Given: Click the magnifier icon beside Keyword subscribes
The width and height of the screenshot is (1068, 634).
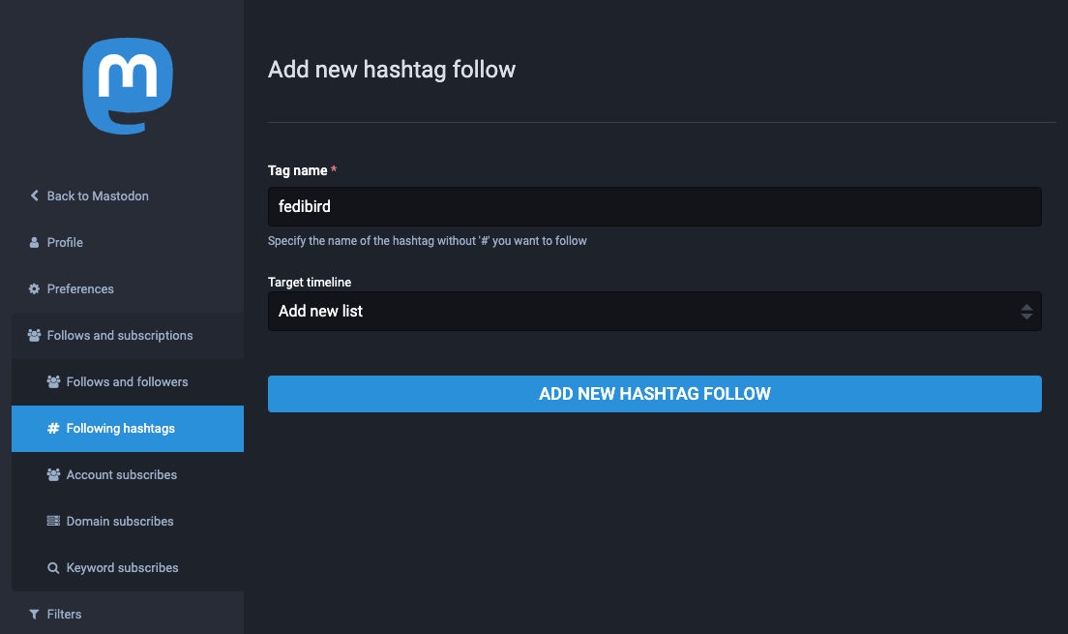Looking at the screenshot, I should [53, 567].
